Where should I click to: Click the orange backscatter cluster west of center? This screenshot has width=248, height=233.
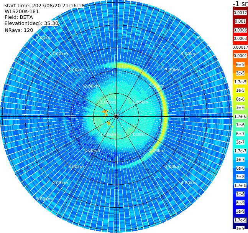tap(105, 112)
